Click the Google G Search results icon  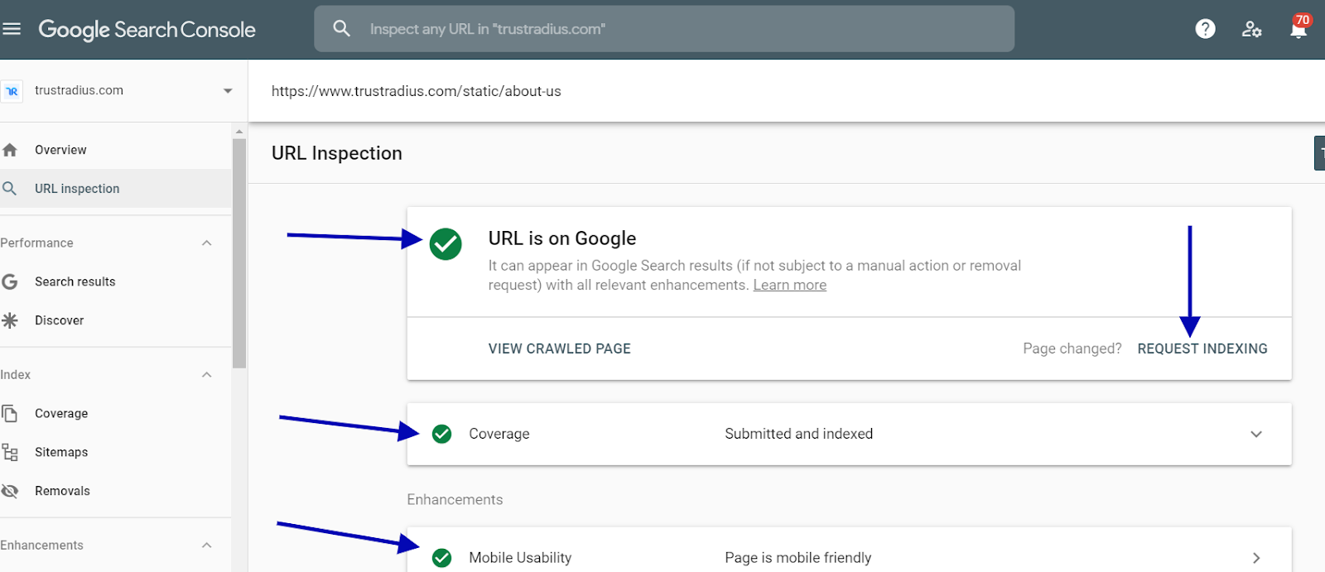click(x=10, y=281)
